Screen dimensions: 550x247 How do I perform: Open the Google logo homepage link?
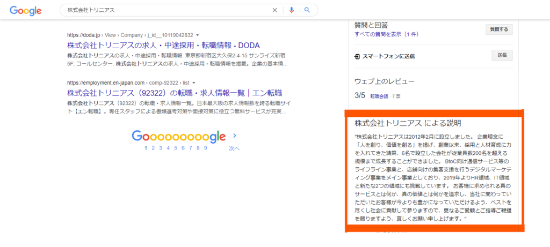pyautogui.click(x=26, y=11)
